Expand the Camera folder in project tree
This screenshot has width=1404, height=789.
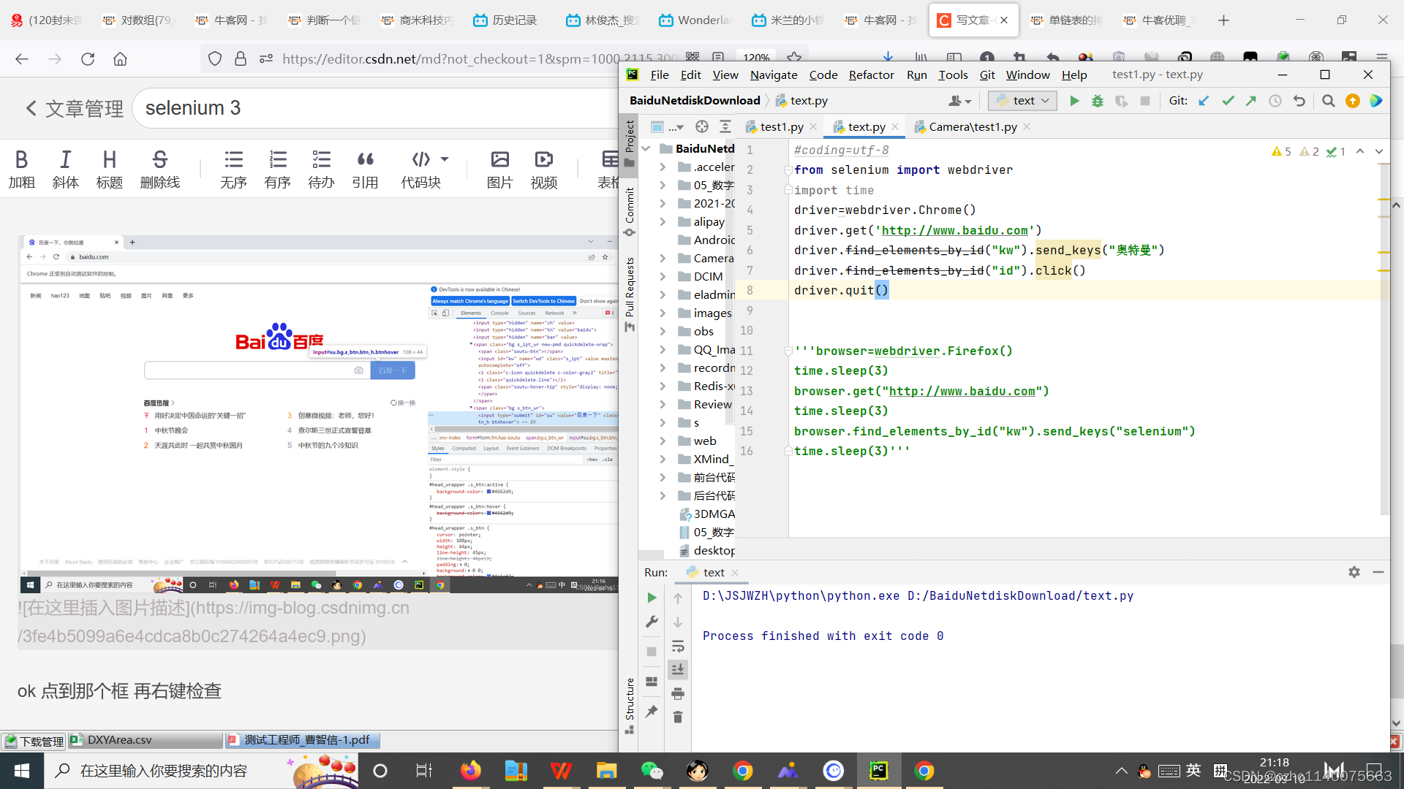click(663, 259)
